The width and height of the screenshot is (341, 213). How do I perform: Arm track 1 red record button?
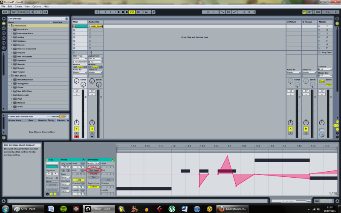click(76, 136)
